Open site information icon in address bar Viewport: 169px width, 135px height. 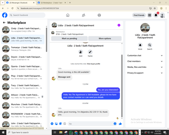[x=18, y=8]
